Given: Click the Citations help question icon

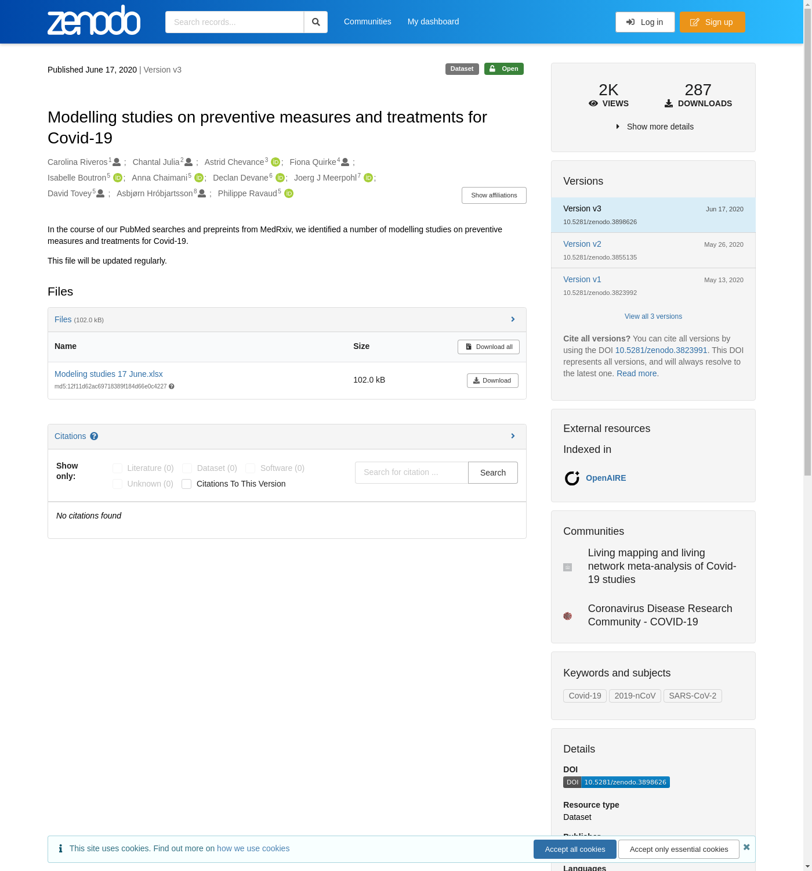Looking at the screenshot, I should [x=94, y=437].
